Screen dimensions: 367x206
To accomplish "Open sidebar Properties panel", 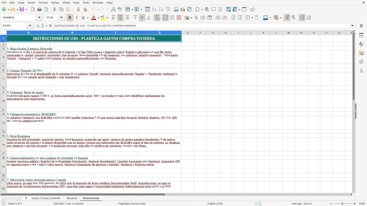I will pos(361,35).
